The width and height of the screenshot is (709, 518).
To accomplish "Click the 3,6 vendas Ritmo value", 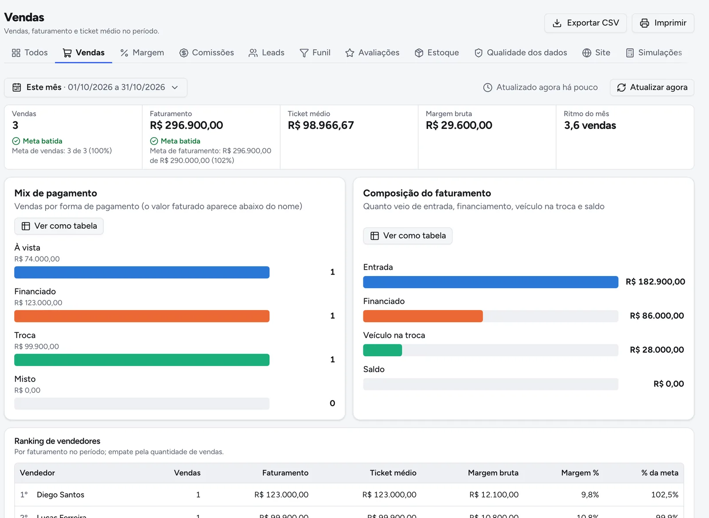I will pos(590,125).
